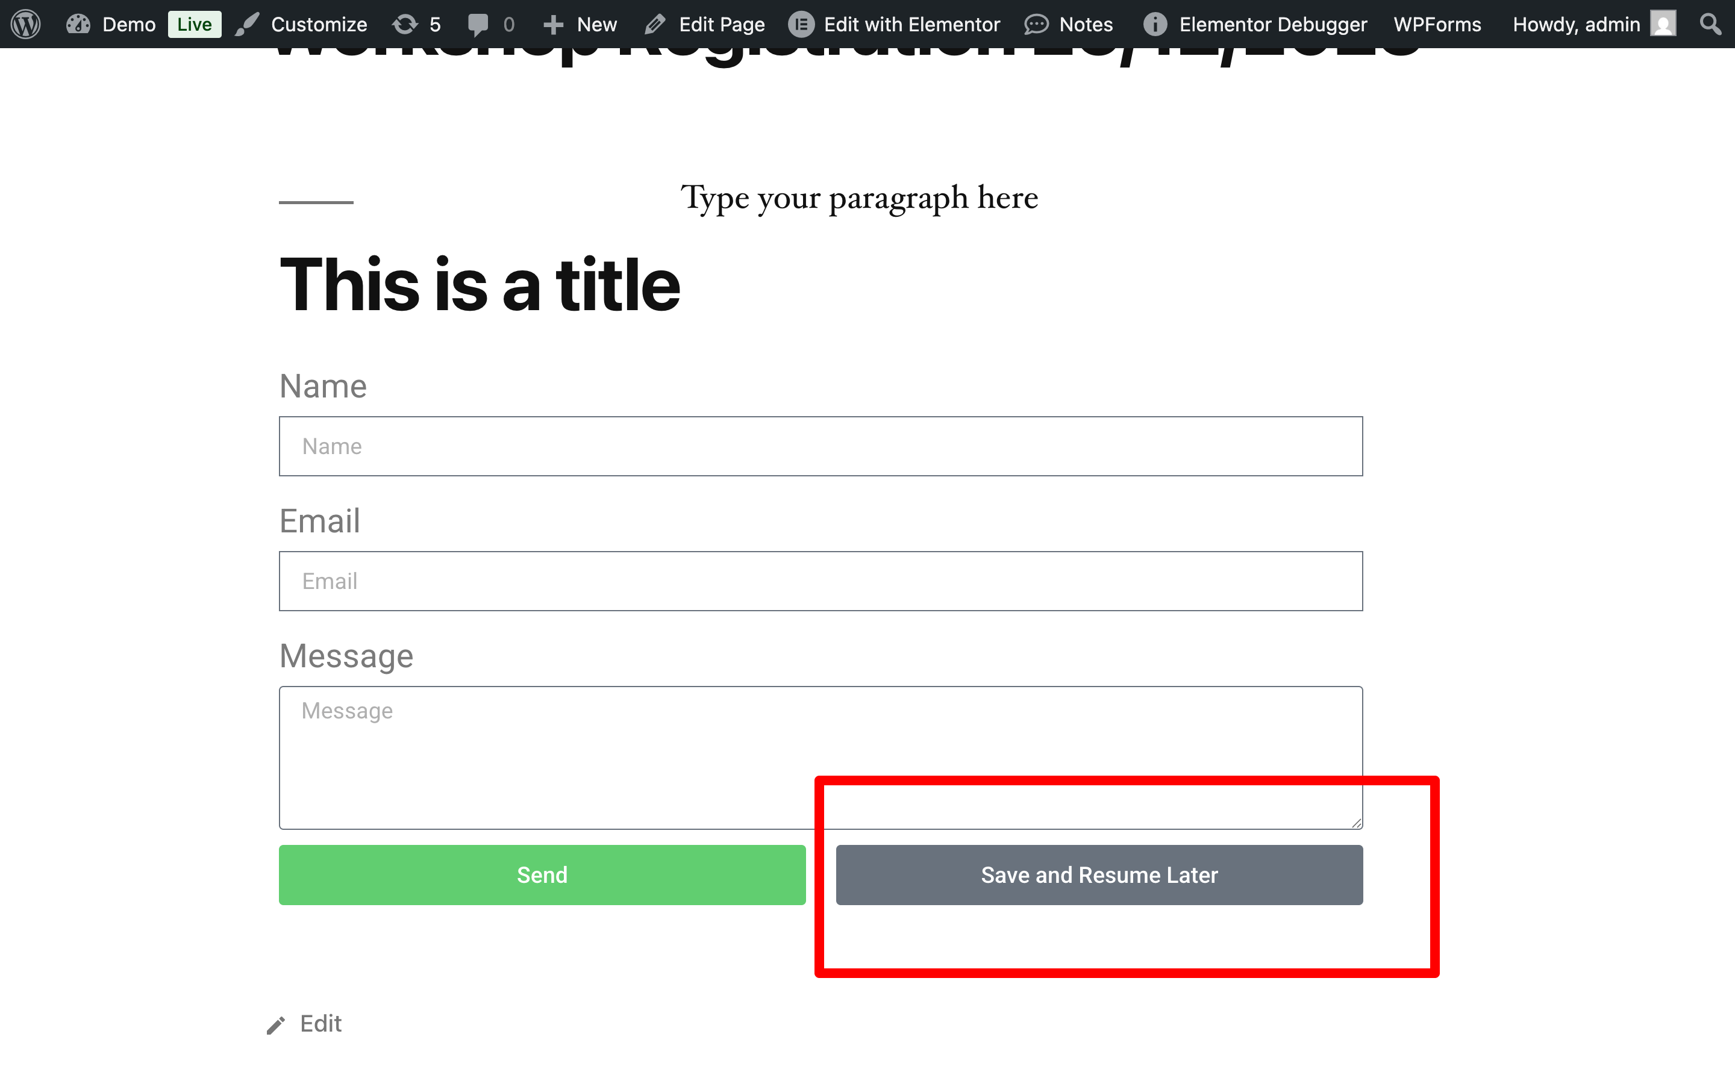The image size is (1735, 1084).
Task: Open the comments bubble icon
Action: 478,24
